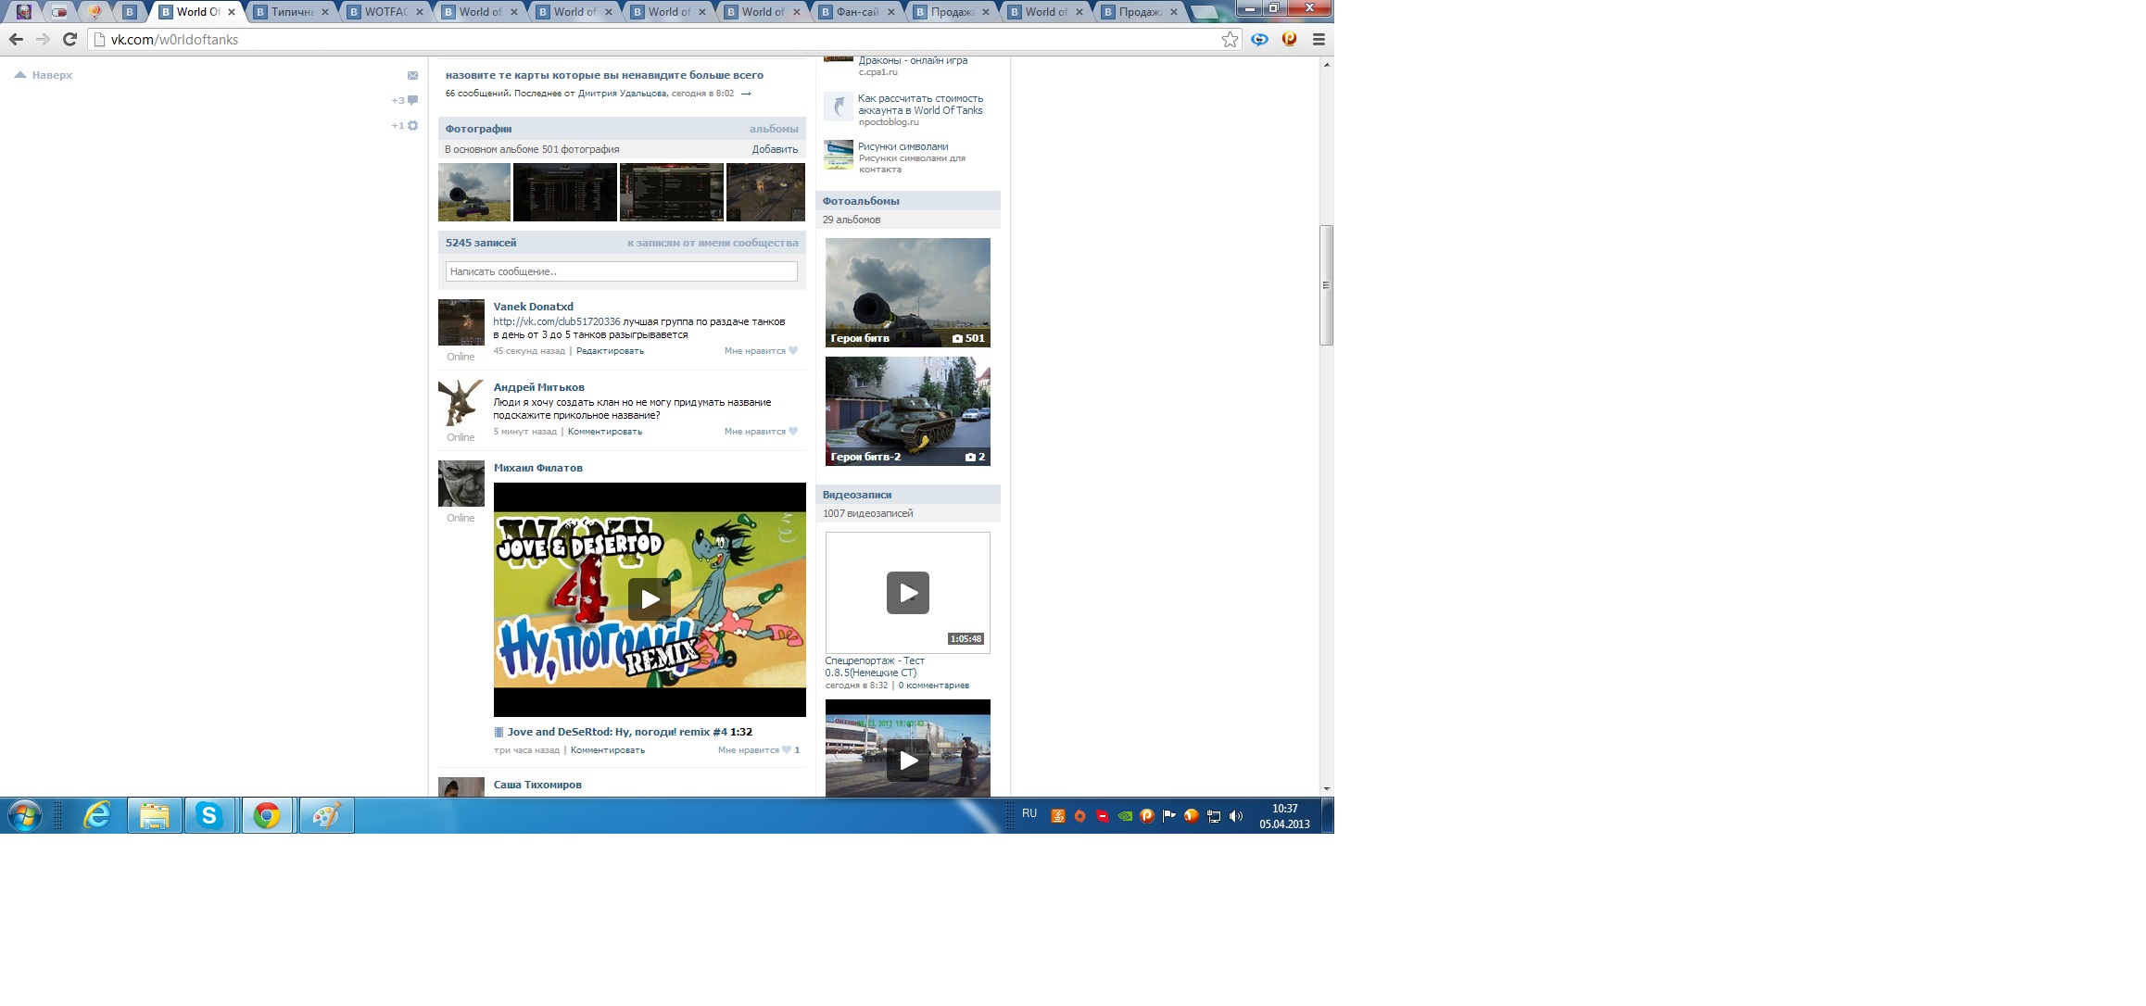Open Windows Explorer folder on taskbar
This screenshot has height=1006, width=2146.
coord(154,816)
